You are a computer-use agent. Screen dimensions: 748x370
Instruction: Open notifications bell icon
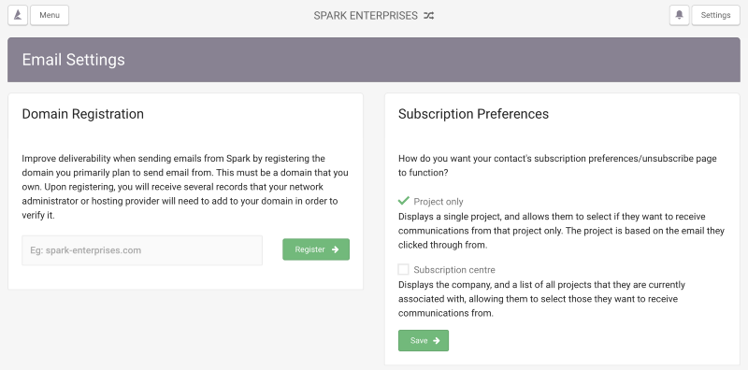click(x=680, y=15)
